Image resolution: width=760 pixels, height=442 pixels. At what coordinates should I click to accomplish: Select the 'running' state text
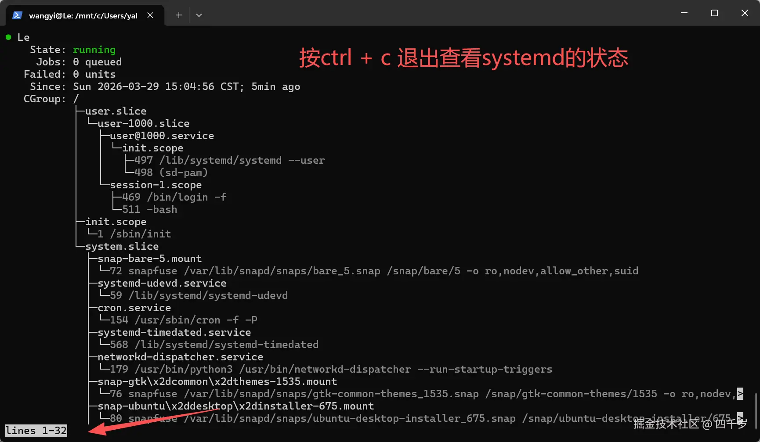[x=94, y=50]
